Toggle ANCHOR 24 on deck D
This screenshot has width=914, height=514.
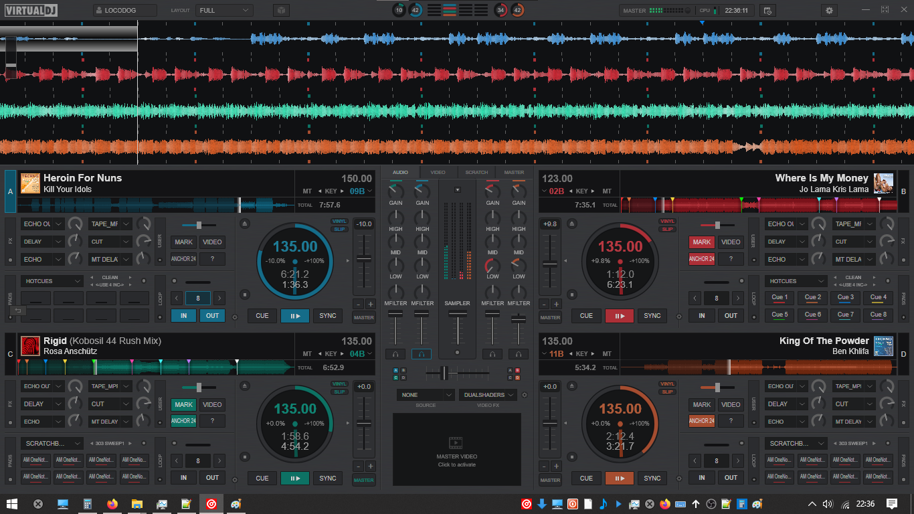702,421
